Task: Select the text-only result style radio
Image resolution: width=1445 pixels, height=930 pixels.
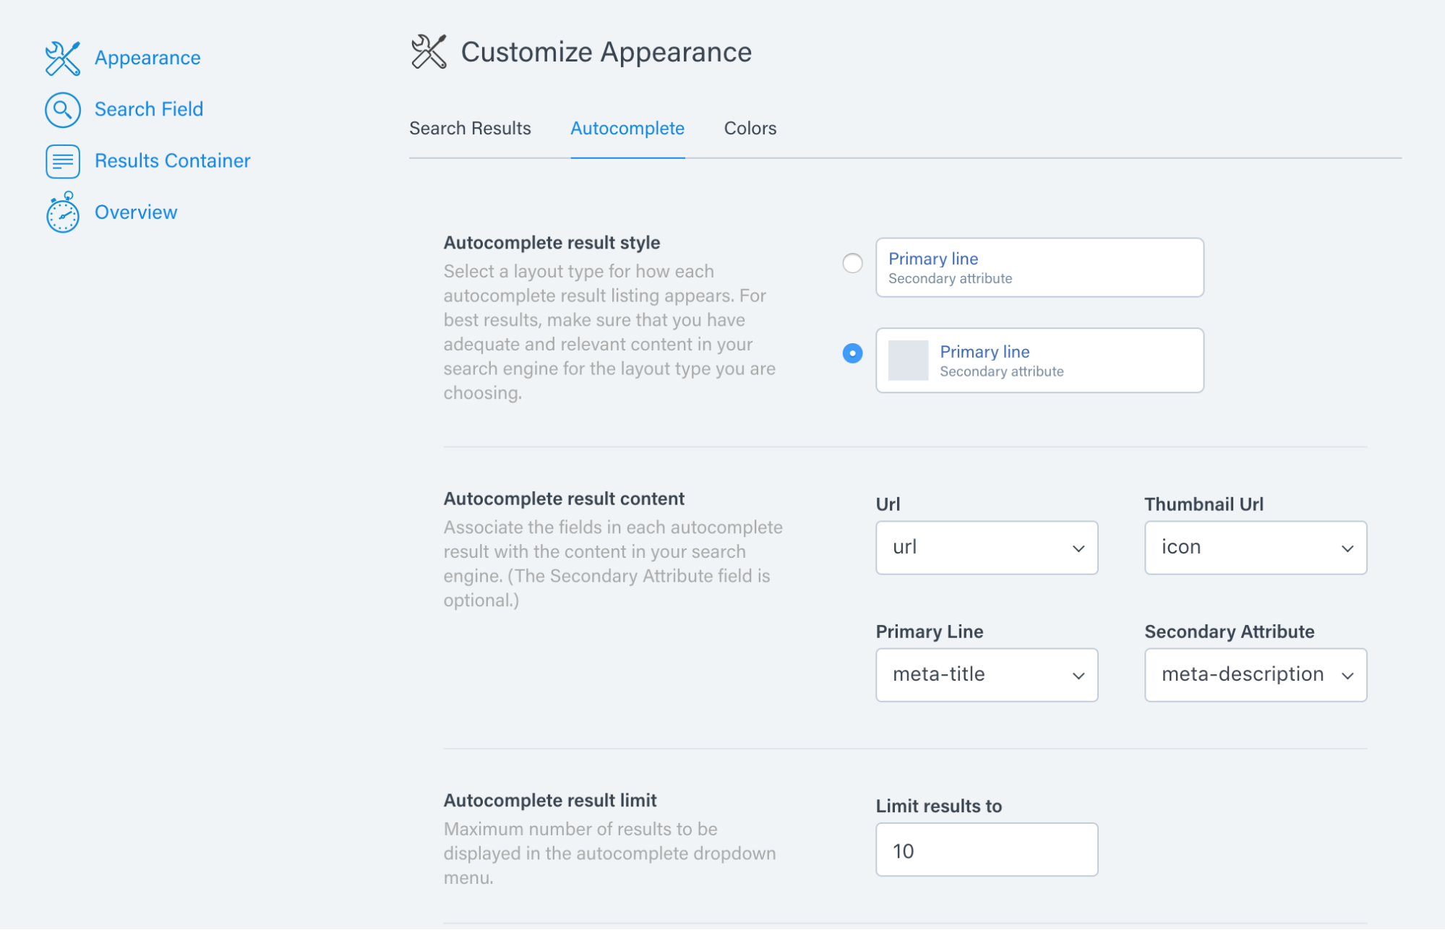Action: 853,263
